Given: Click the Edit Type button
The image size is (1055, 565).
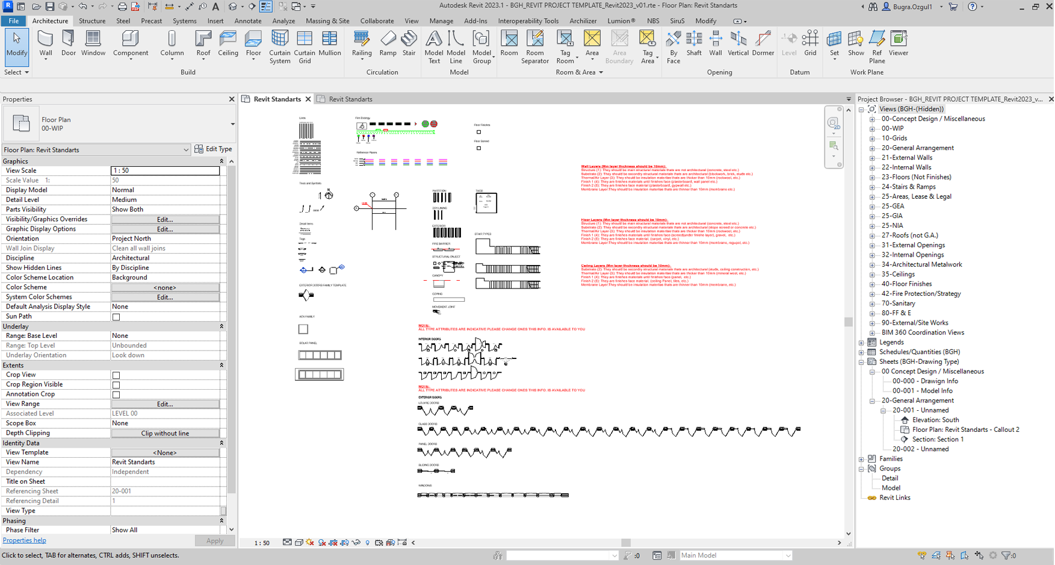Looking at the screenshot, I should click(x=213, y=149).
